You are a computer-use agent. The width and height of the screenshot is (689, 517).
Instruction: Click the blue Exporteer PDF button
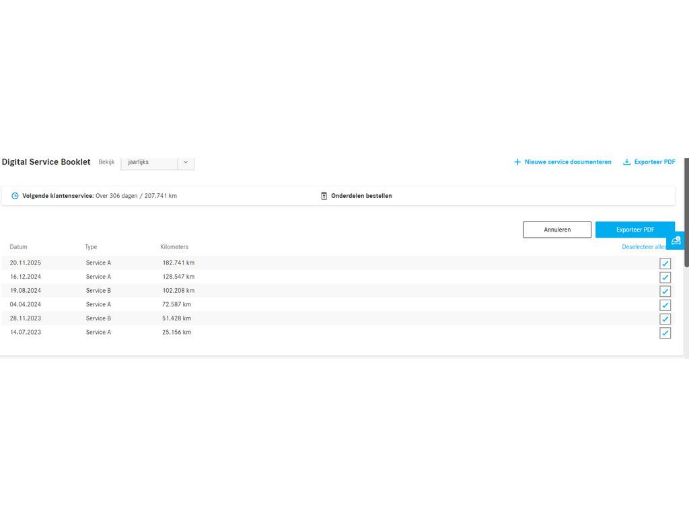(634, 230)
